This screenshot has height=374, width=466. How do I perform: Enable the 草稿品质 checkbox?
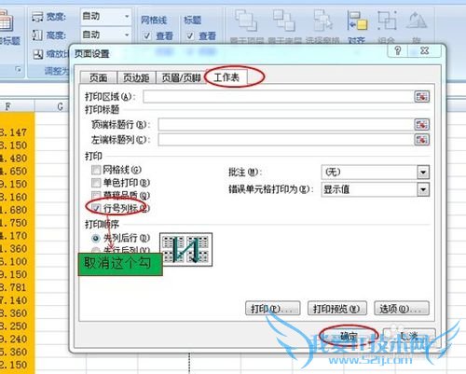[96, 195]
